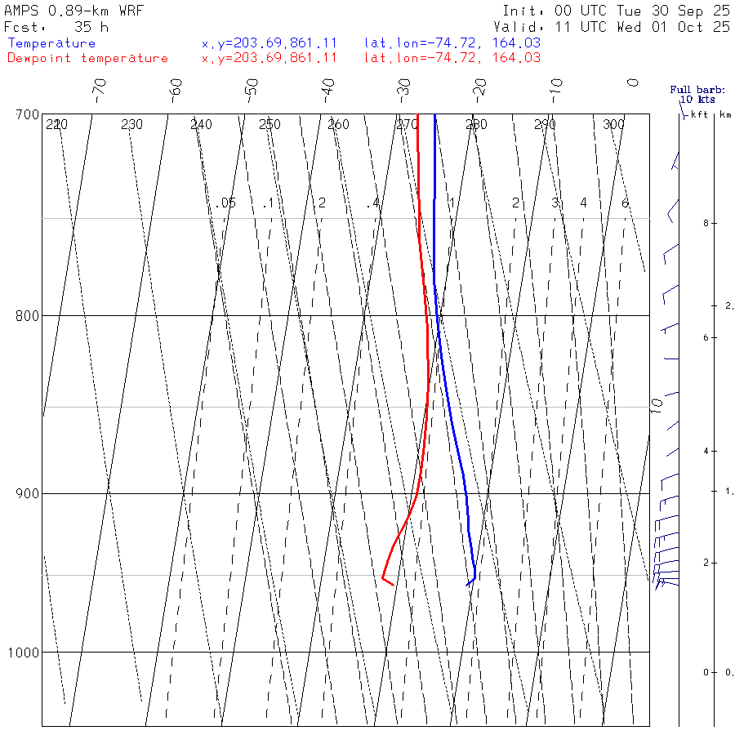
Task: Click the -70 temperature axis label
Action: pos(100,91)
